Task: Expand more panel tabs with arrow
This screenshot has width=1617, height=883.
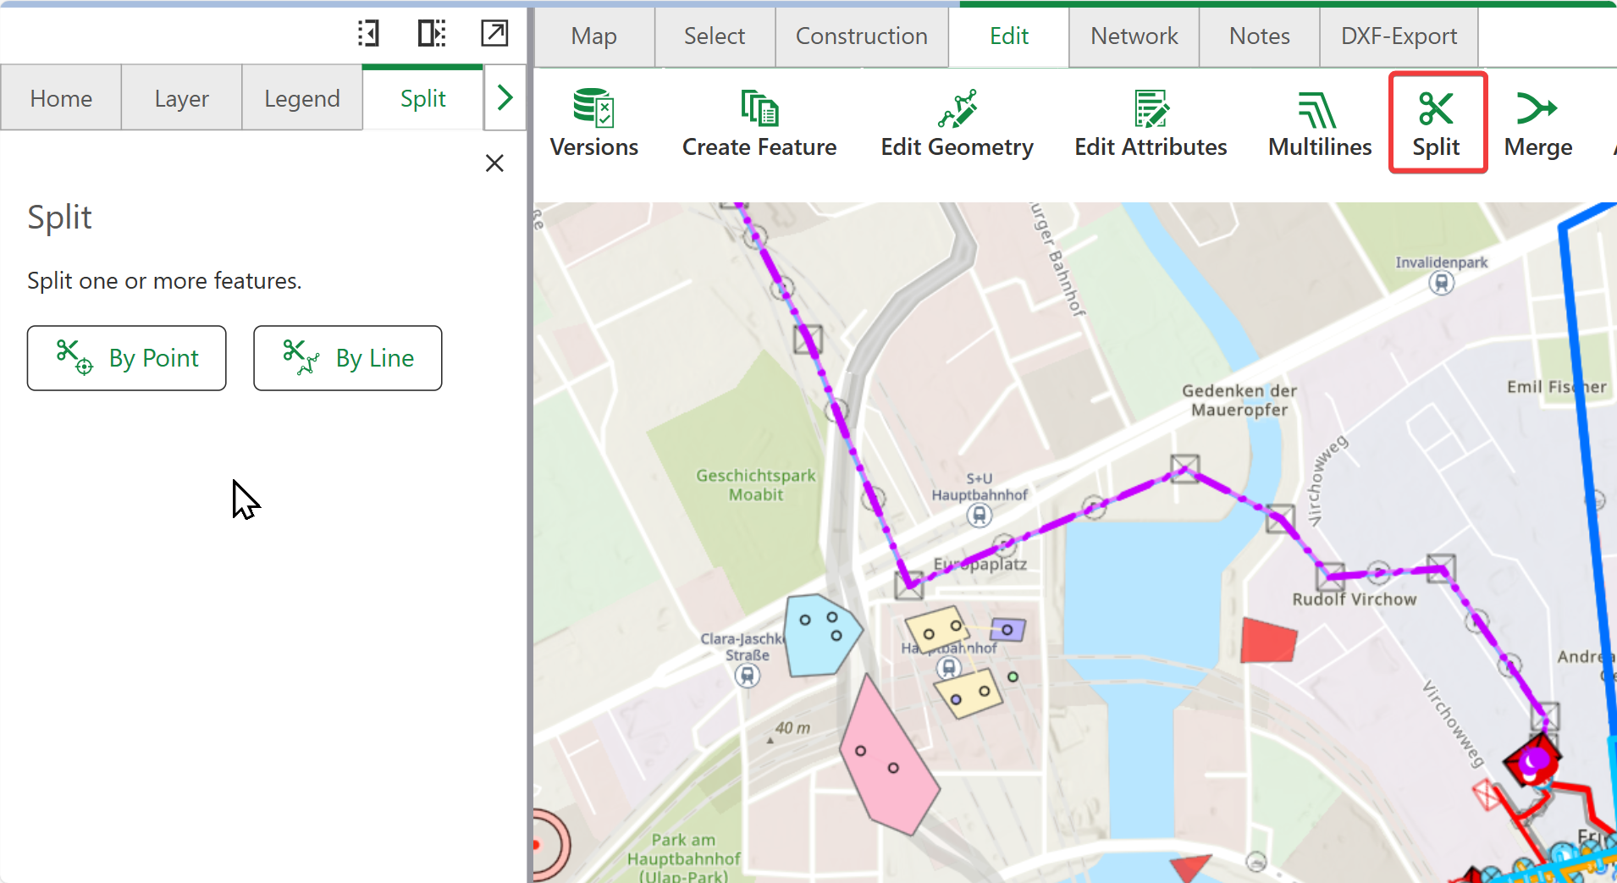Action: [505, 98]
